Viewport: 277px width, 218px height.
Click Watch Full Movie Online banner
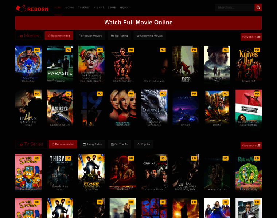[138, 23]
